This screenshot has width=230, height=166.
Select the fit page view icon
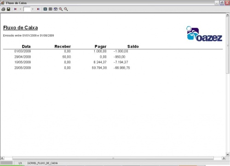point(51,9)
